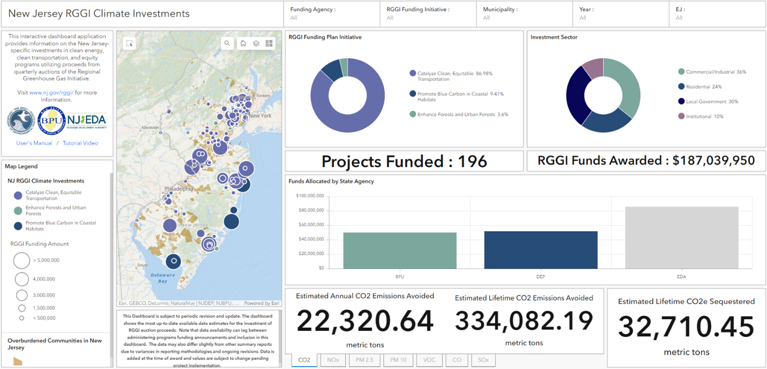Click the 334,082.19 lifetime CO2 value
Viewport: 767px width, 369px height.
[x=524, y=321]
